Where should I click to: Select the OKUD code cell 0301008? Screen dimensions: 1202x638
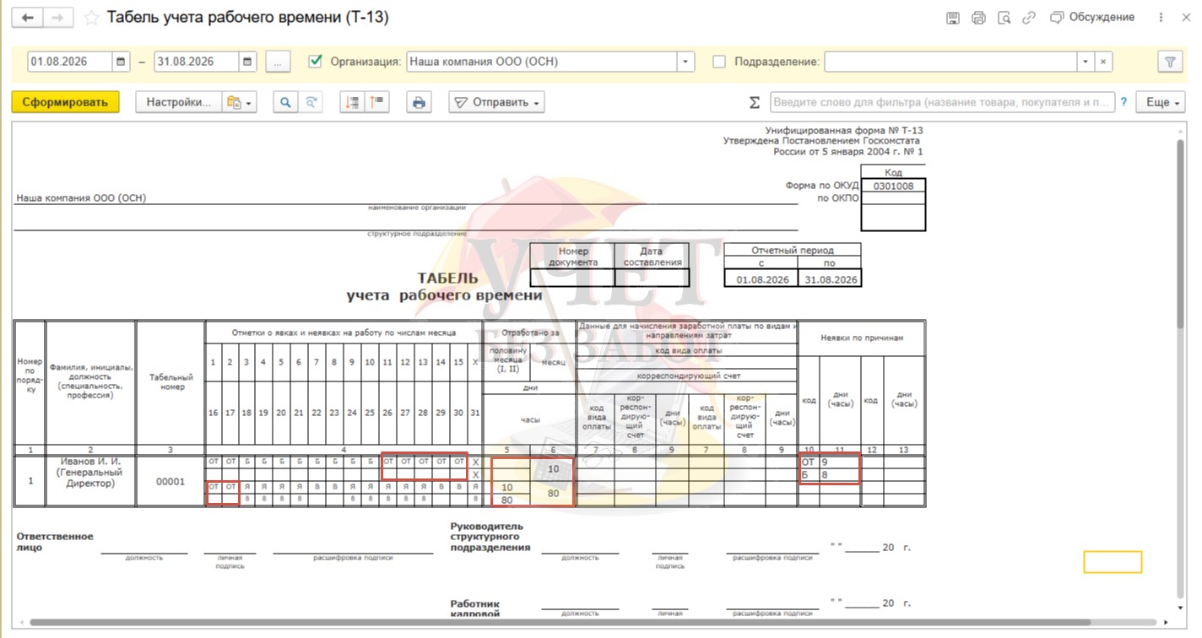pos(893,186)
